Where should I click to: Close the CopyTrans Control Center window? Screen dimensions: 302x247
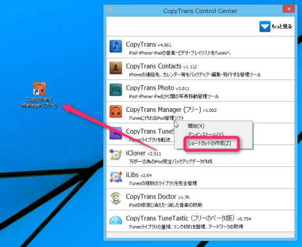pyautogui.click(x=289, y=9)
